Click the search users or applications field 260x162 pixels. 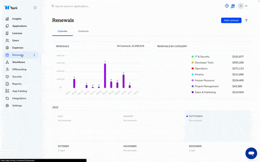coord(72,6)
